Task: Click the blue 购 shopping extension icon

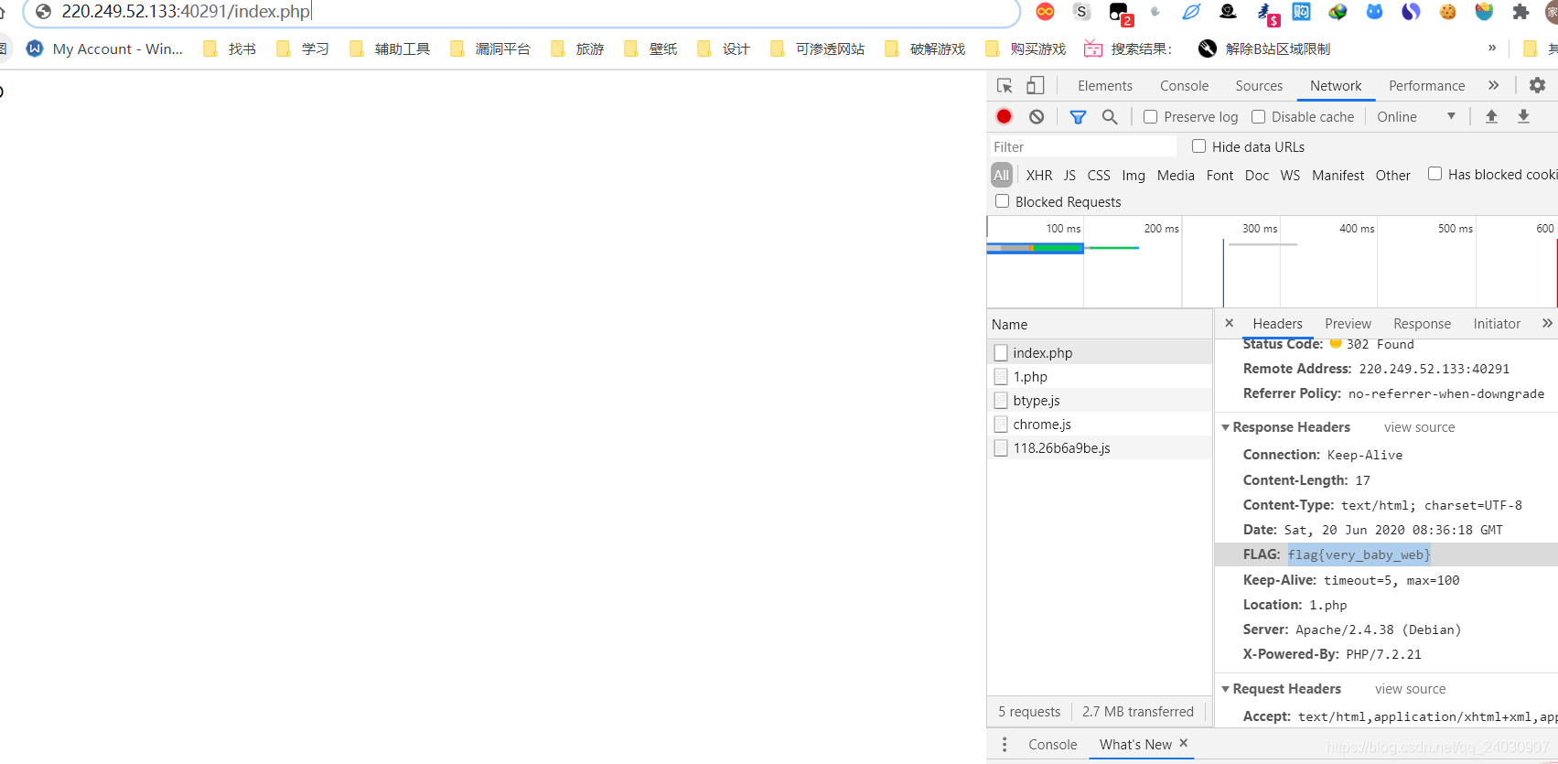Action: tap(1301, 11)
